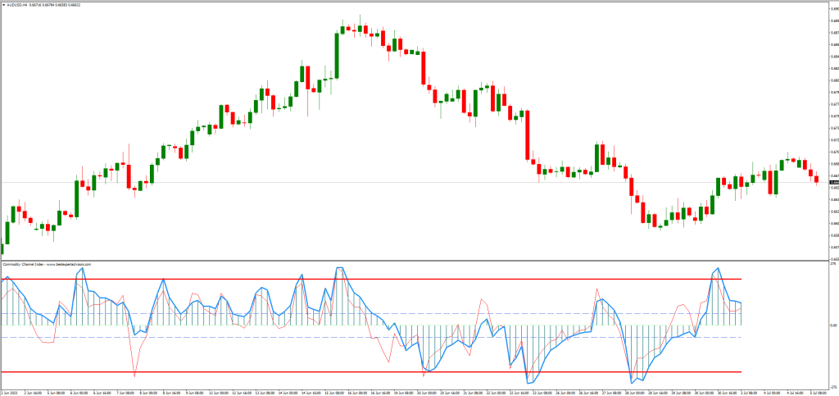Screen dimensions: 839x396
Task: Click the gray horizontal current price line
Action: pyautogui.click(x=246, y=182)
